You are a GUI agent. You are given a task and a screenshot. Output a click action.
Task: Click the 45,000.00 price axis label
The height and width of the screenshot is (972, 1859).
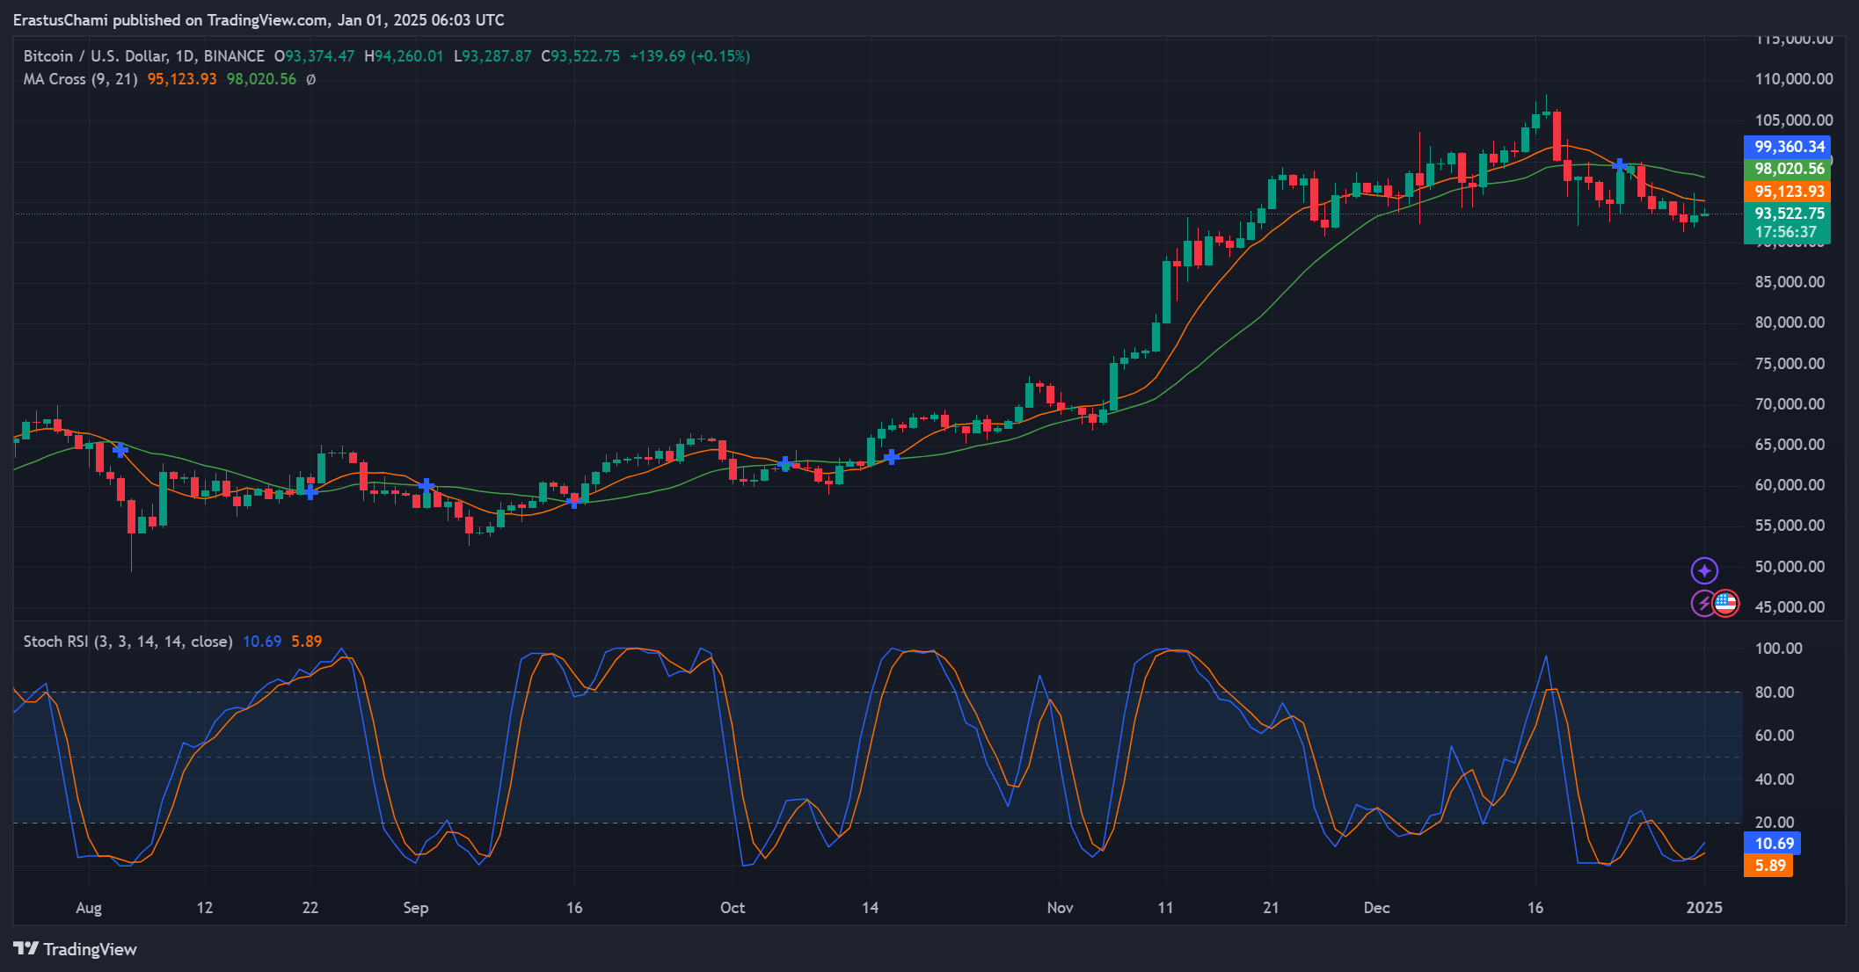coord(1790,607)
